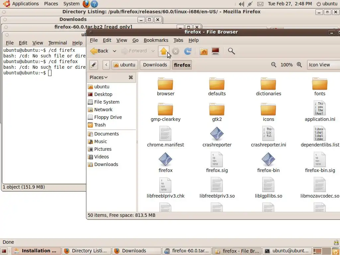Launch Firefox from the top panel icon

86,4
